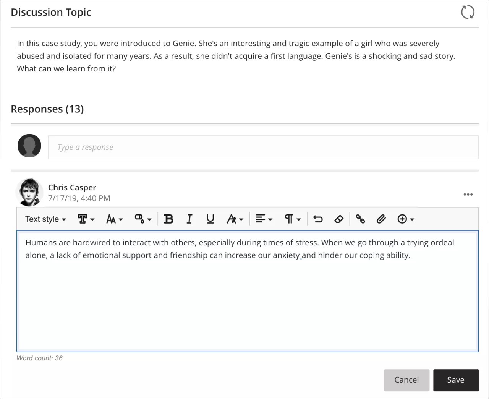Cancel editing the response
Screen dimensions: 489x399
[406, 380]
